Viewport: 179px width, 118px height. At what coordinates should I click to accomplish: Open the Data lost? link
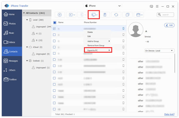tap(169, 114)
